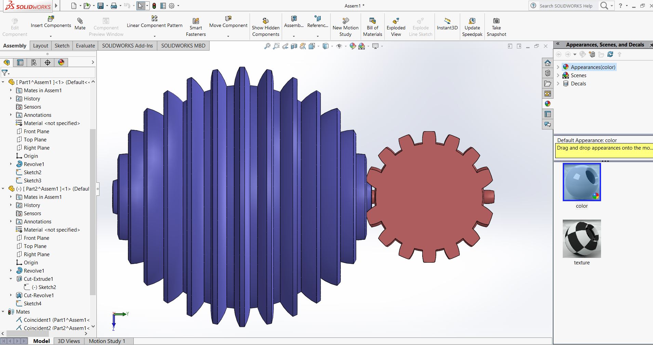653x345 pixels.
Task: Switch to Motion Study 1 tab
Action: (107, 341)
